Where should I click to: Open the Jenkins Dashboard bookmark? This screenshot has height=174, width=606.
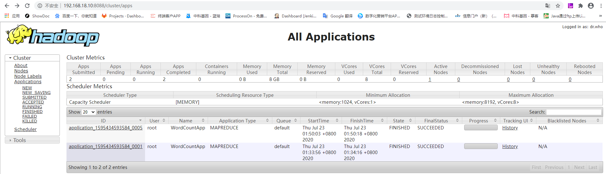tap(295, 16)
